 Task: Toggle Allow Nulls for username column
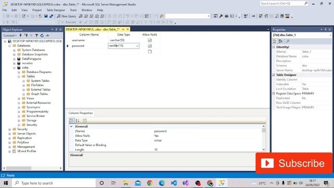tap(150, 40)
